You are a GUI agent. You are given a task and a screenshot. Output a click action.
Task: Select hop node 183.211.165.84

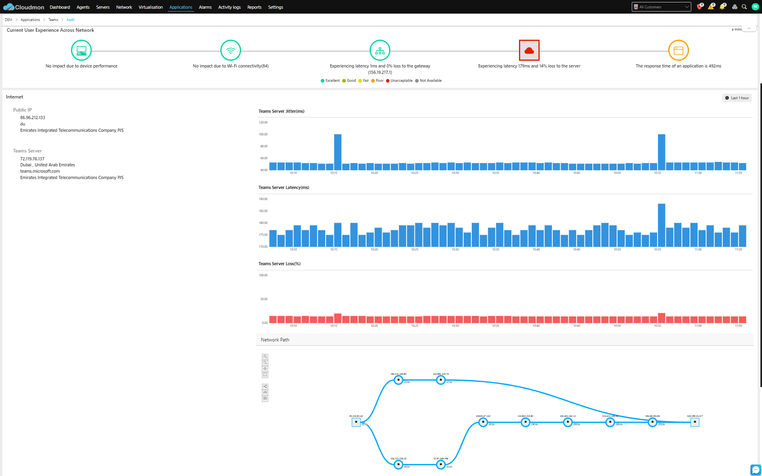tap(398, 380)
